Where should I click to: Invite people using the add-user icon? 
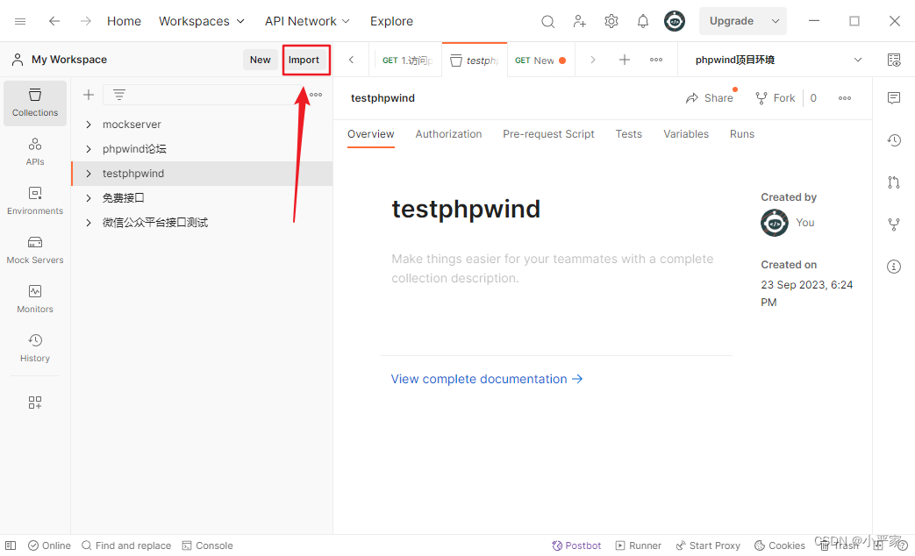[x=579, y=22]
